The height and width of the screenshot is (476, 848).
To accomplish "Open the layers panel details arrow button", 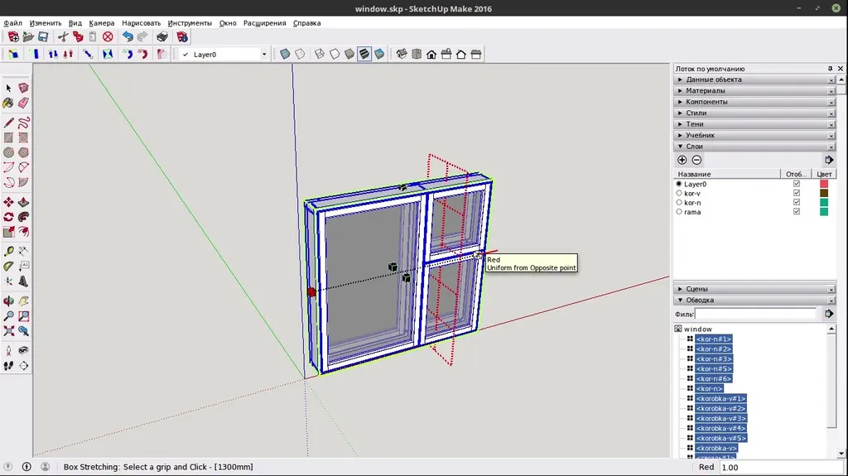I will pos(828,160).
